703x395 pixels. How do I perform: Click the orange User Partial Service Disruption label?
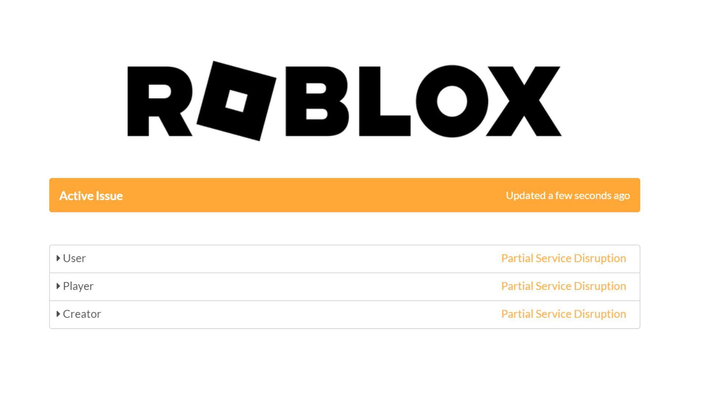point(563,258)
